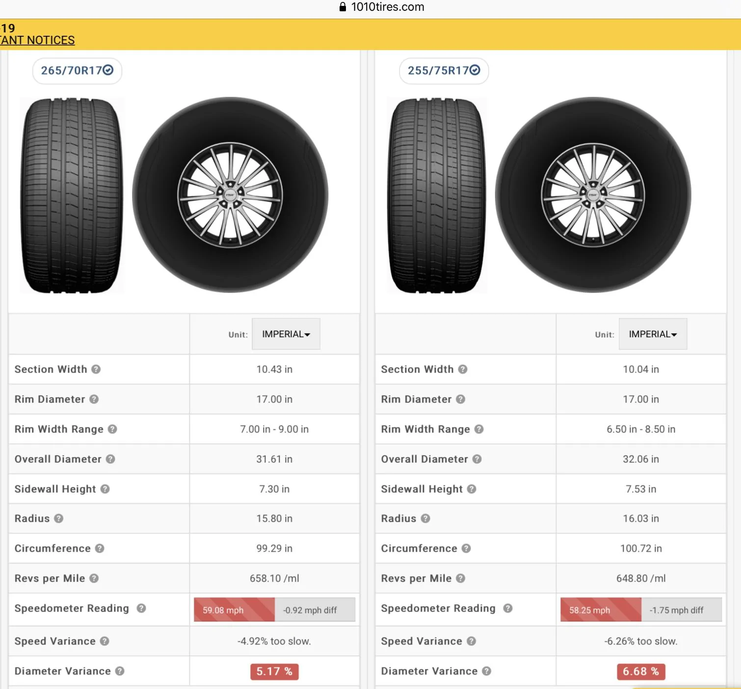Click the red 6.68 % variance badge
Image resolution: width=741 pixels, height=689 pixels.
[641, 671]
